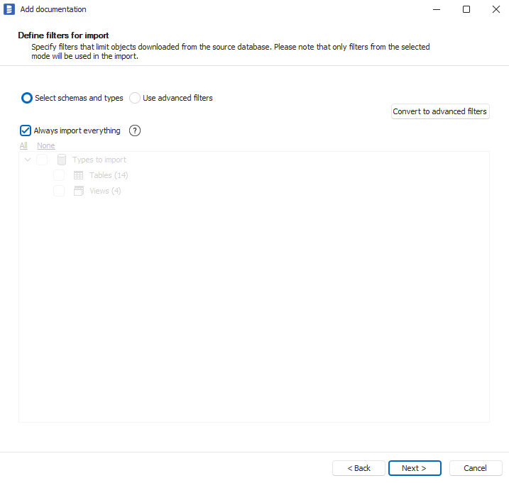Click the Dataedo app icon in title bar

pos(9,9)
